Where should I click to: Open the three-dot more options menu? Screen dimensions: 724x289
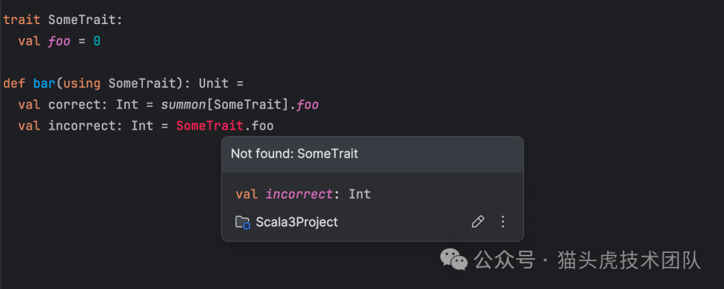[503, 222]
